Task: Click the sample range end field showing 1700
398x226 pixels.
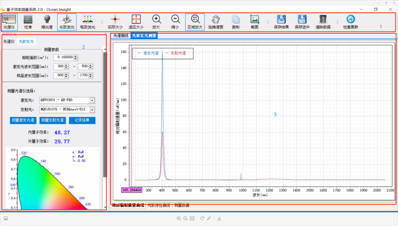Action: tap(83, 76)
